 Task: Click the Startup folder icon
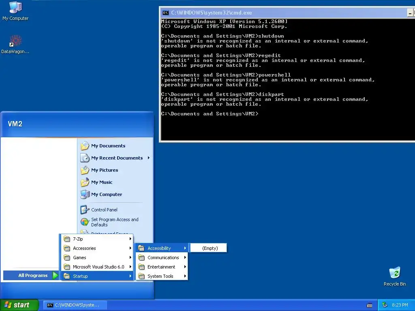click(x=67, y=276)
